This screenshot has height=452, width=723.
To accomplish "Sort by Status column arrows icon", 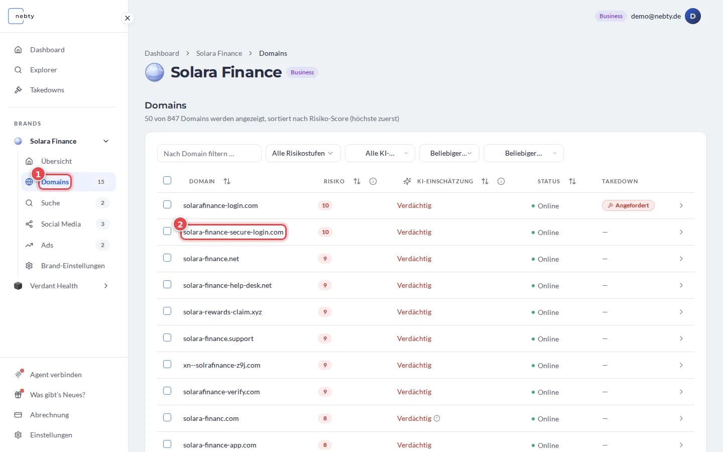I will pyautogui.click(x=572, y=181).
